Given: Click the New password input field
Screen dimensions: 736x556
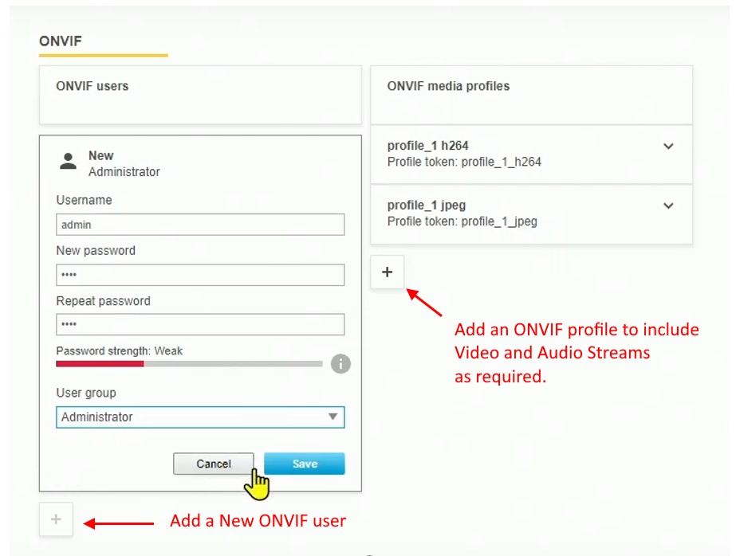Looking at the screenshot, I should 199,274.
